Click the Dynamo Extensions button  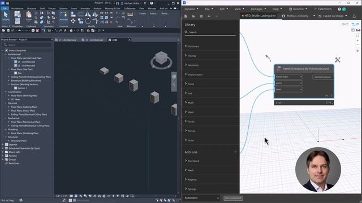323,9
